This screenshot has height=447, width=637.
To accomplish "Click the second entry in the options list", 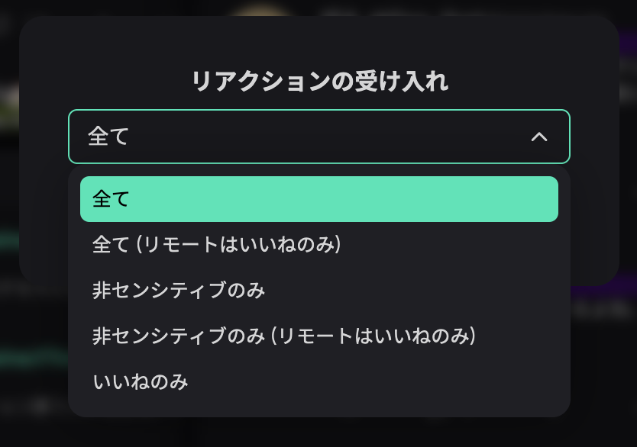I will (x=216, y=244).
